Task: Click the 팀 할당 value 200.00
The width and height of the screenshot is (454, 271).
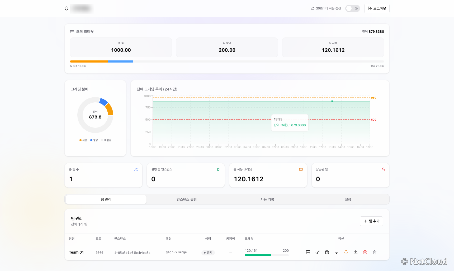Action: (227, 50)
